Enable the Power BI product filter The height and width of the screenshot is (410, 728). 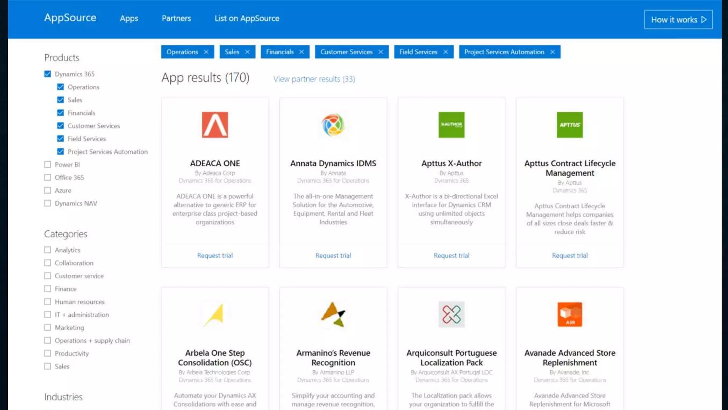pyautogui.click(x=48, y=164)
